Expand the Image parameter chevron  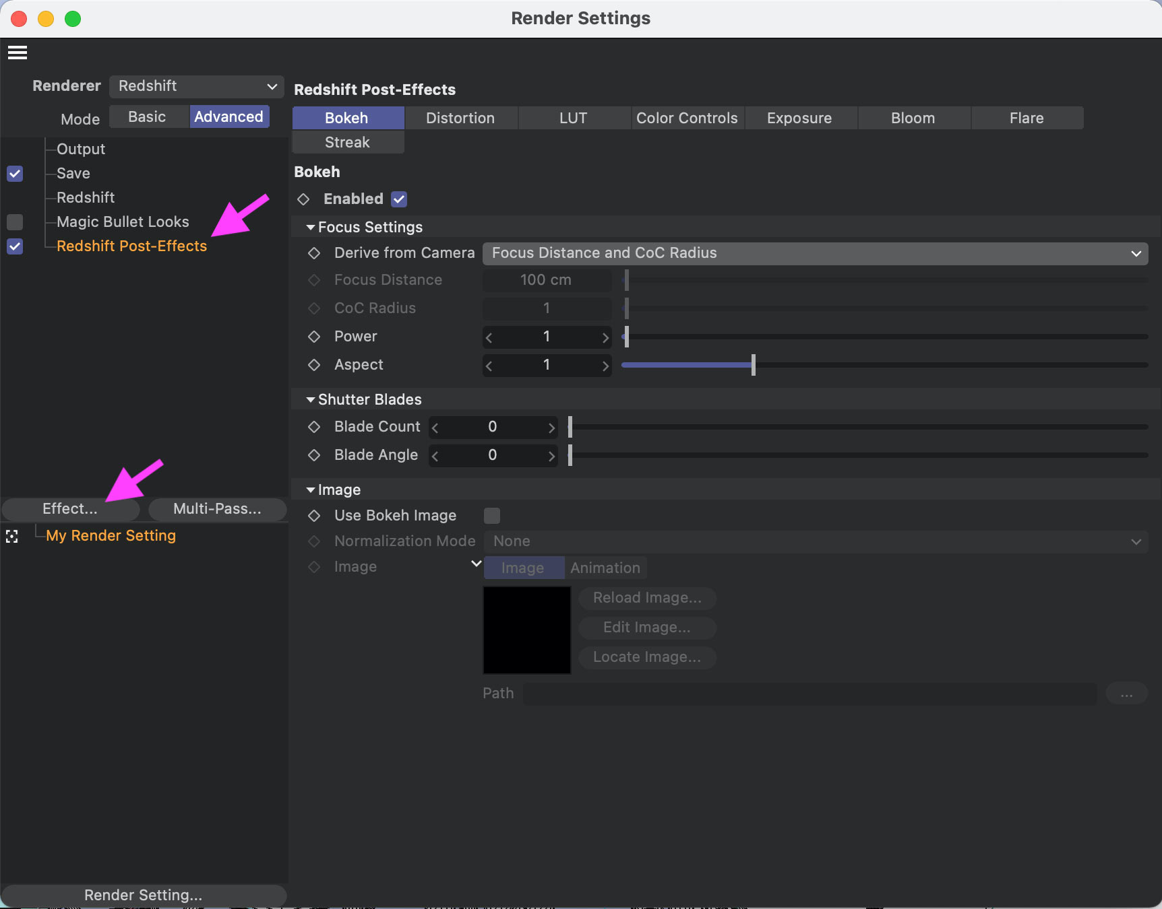point(476,564)
